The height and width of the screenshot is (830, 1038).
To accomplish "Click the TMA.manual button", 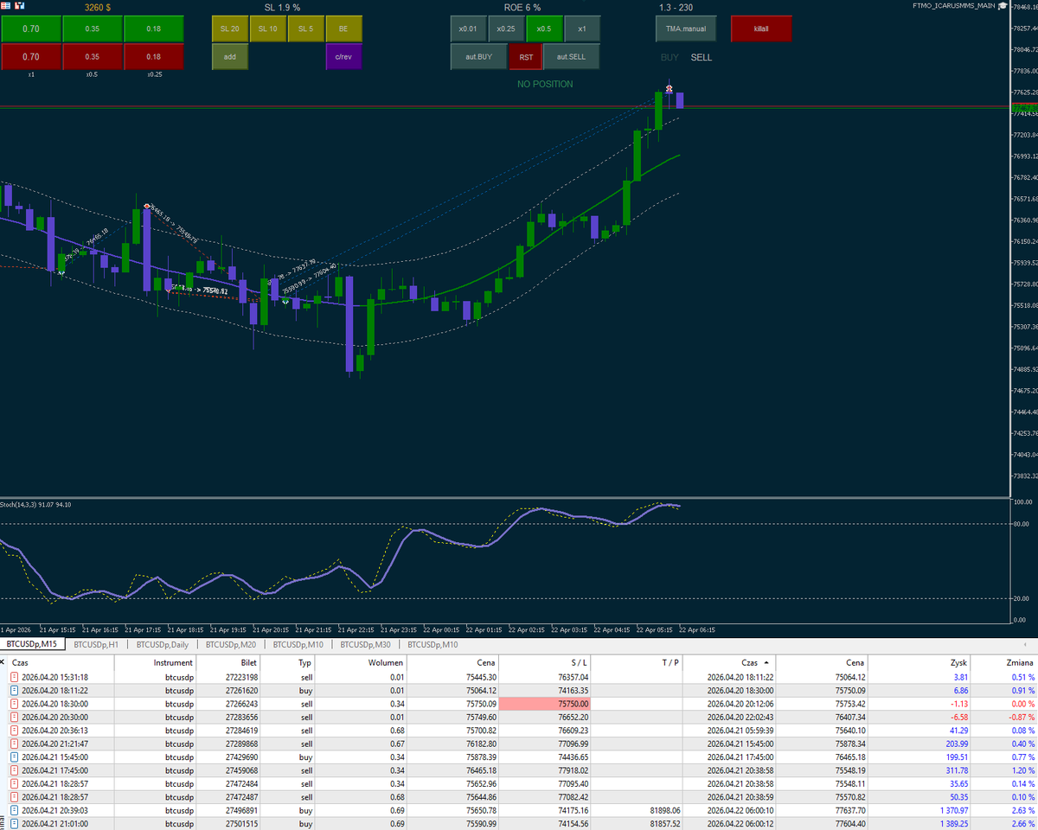I will coord(685,29).
